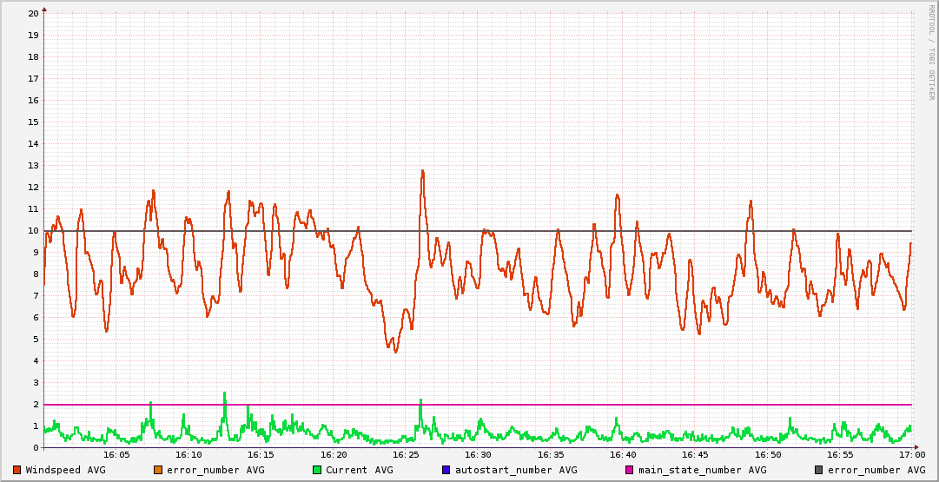The height and width of the screenshot is (482, 939).
Task: Click the main_state_number AVG legend label
Action: click(703, 470)
